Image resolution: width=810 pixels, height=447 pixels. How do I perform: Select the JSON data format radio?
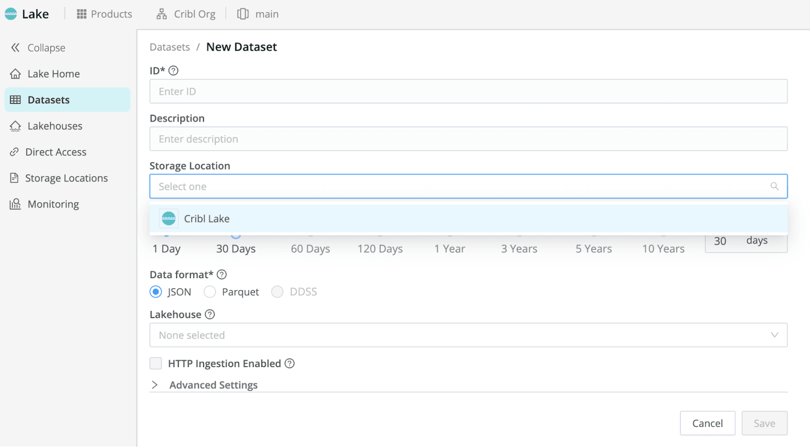pyautogui.click(x=156, y=292)
